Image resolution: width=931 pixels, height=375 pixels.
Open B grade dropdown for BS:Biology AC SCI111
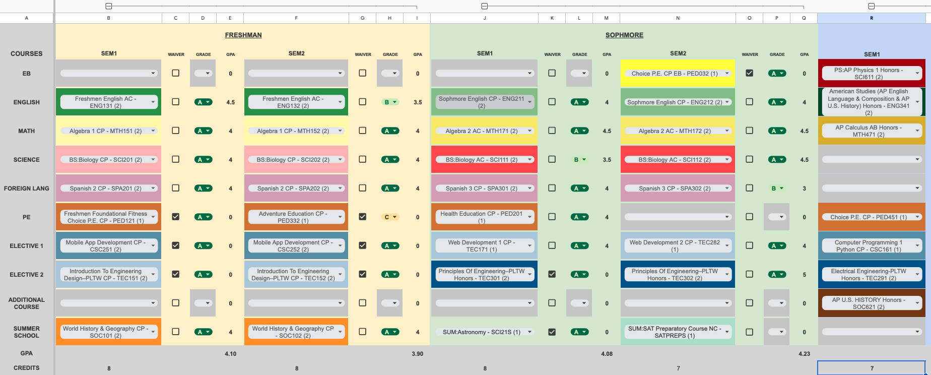tap(579, 160)
